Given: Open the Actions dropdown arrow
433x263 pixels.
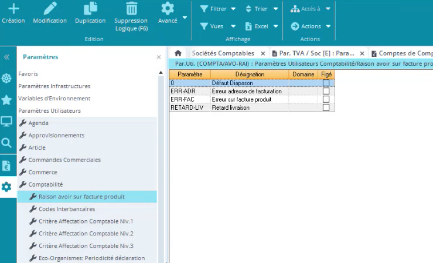Looking at the screenshot, I should coord(328,26).
